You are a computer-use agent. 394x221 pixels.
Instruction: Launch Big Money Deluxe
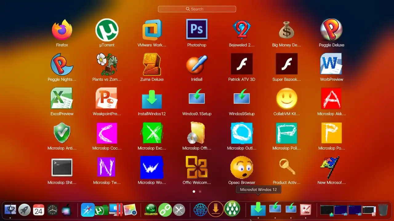(x=287, y=30)
